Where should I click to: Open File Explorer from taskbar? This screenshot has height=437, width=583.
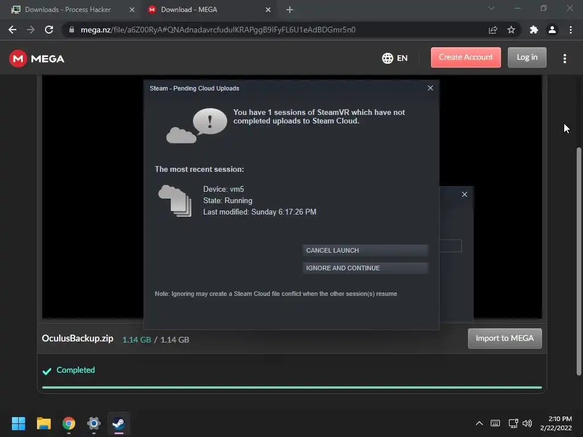coord(43,423)
